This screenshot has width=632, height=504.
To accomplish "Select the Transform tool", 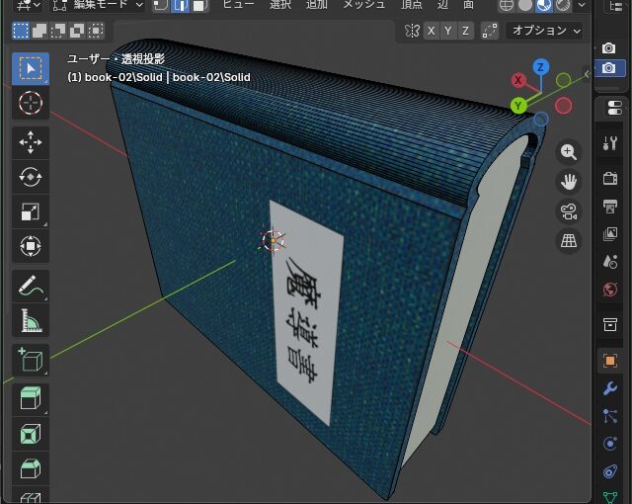I will (31, 246).
